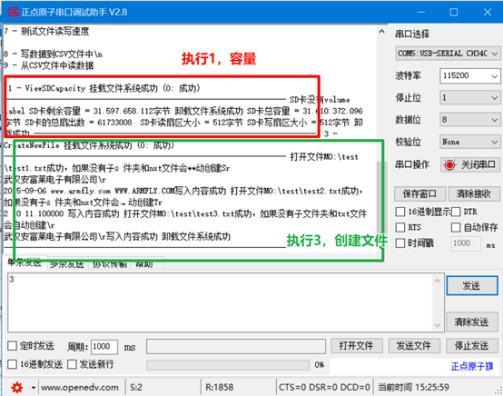Click the 清除接收 button
The image size is (503, 396).
click(473, 193)
